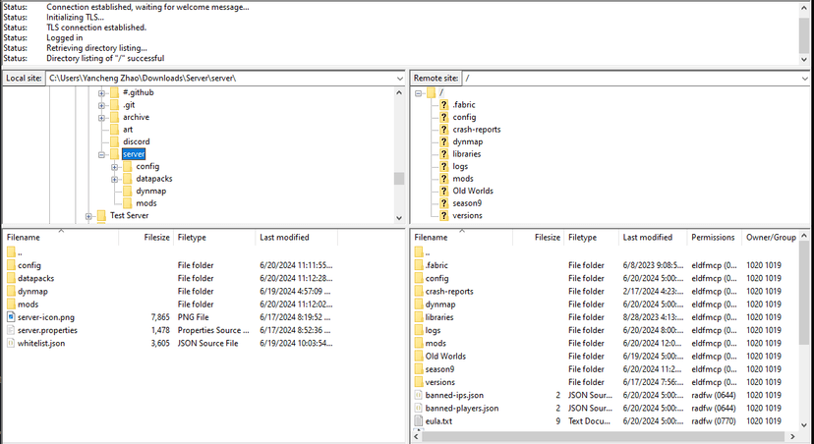Select the crash-reports folder icon in remote file list
The image size is (814, 444).
[x=418, y=291]
